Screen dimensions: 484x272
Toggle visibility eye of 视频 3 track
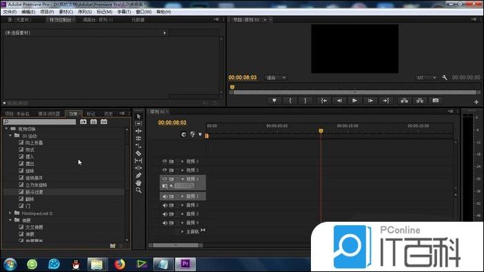(165, 161)
